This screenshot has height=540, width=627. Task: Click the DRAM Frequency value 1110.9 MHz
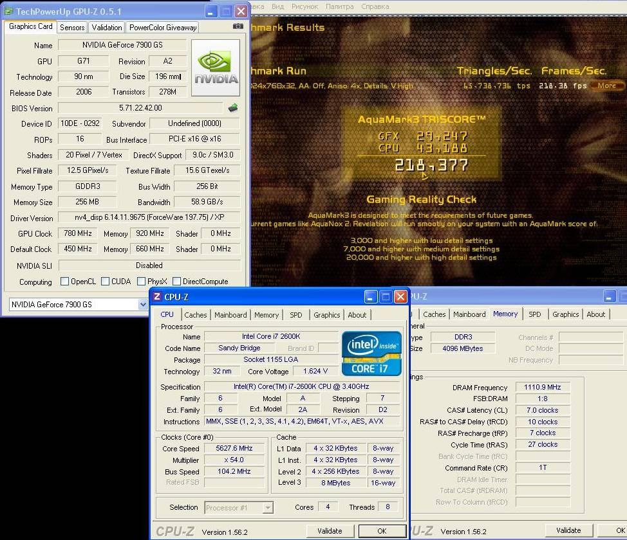point(542,387)
